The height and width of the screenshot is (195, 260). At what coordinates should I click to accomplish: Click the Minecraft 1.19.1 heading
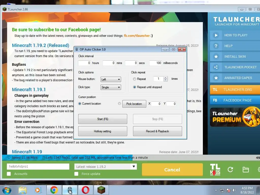[x=29, y=90]
